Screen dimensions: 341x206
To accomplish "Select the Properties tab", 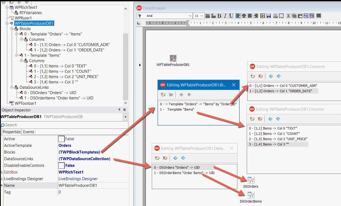I will tap(12, 132).
